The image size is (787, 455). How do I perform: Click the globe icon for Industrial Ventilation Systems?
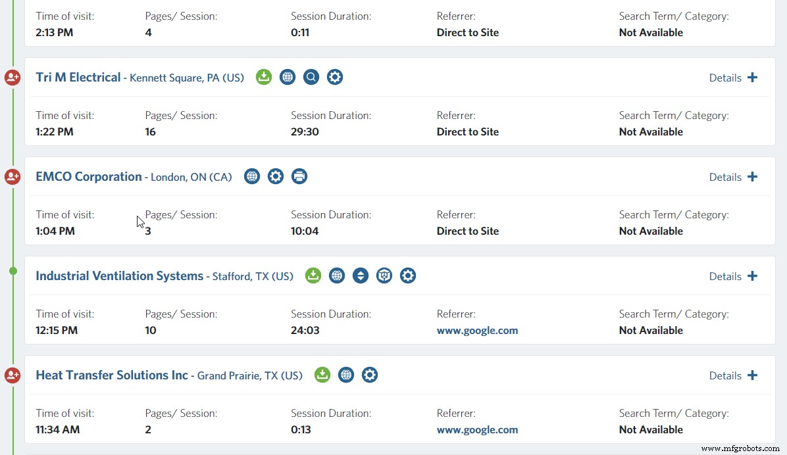pyautogui.click(x=337, y=275)
